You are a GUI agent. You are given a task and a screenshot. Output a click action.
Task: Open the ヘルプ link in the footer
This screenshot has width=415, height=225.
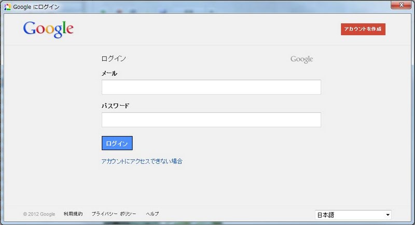pyautogui.click(x=153, y=214)
